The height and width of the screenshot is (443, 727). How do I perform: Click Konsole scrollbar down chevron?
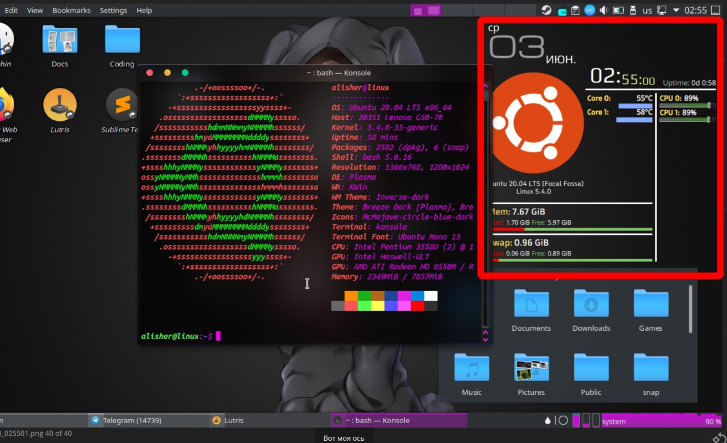coord(485,339)
